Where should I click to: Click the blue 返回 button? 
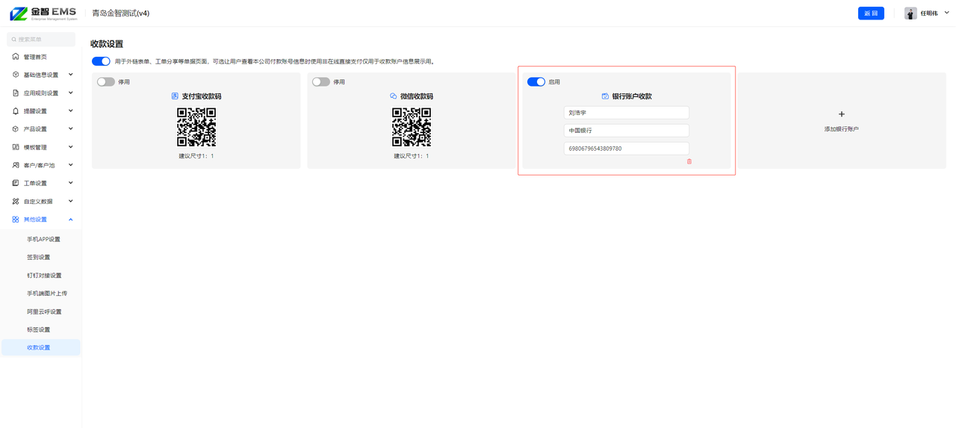tap(871, 13)
